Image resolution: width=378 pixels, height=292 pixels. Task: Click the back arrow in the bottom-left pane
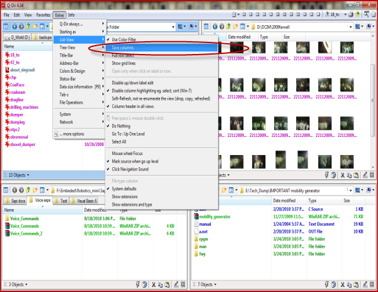point(14,190)
